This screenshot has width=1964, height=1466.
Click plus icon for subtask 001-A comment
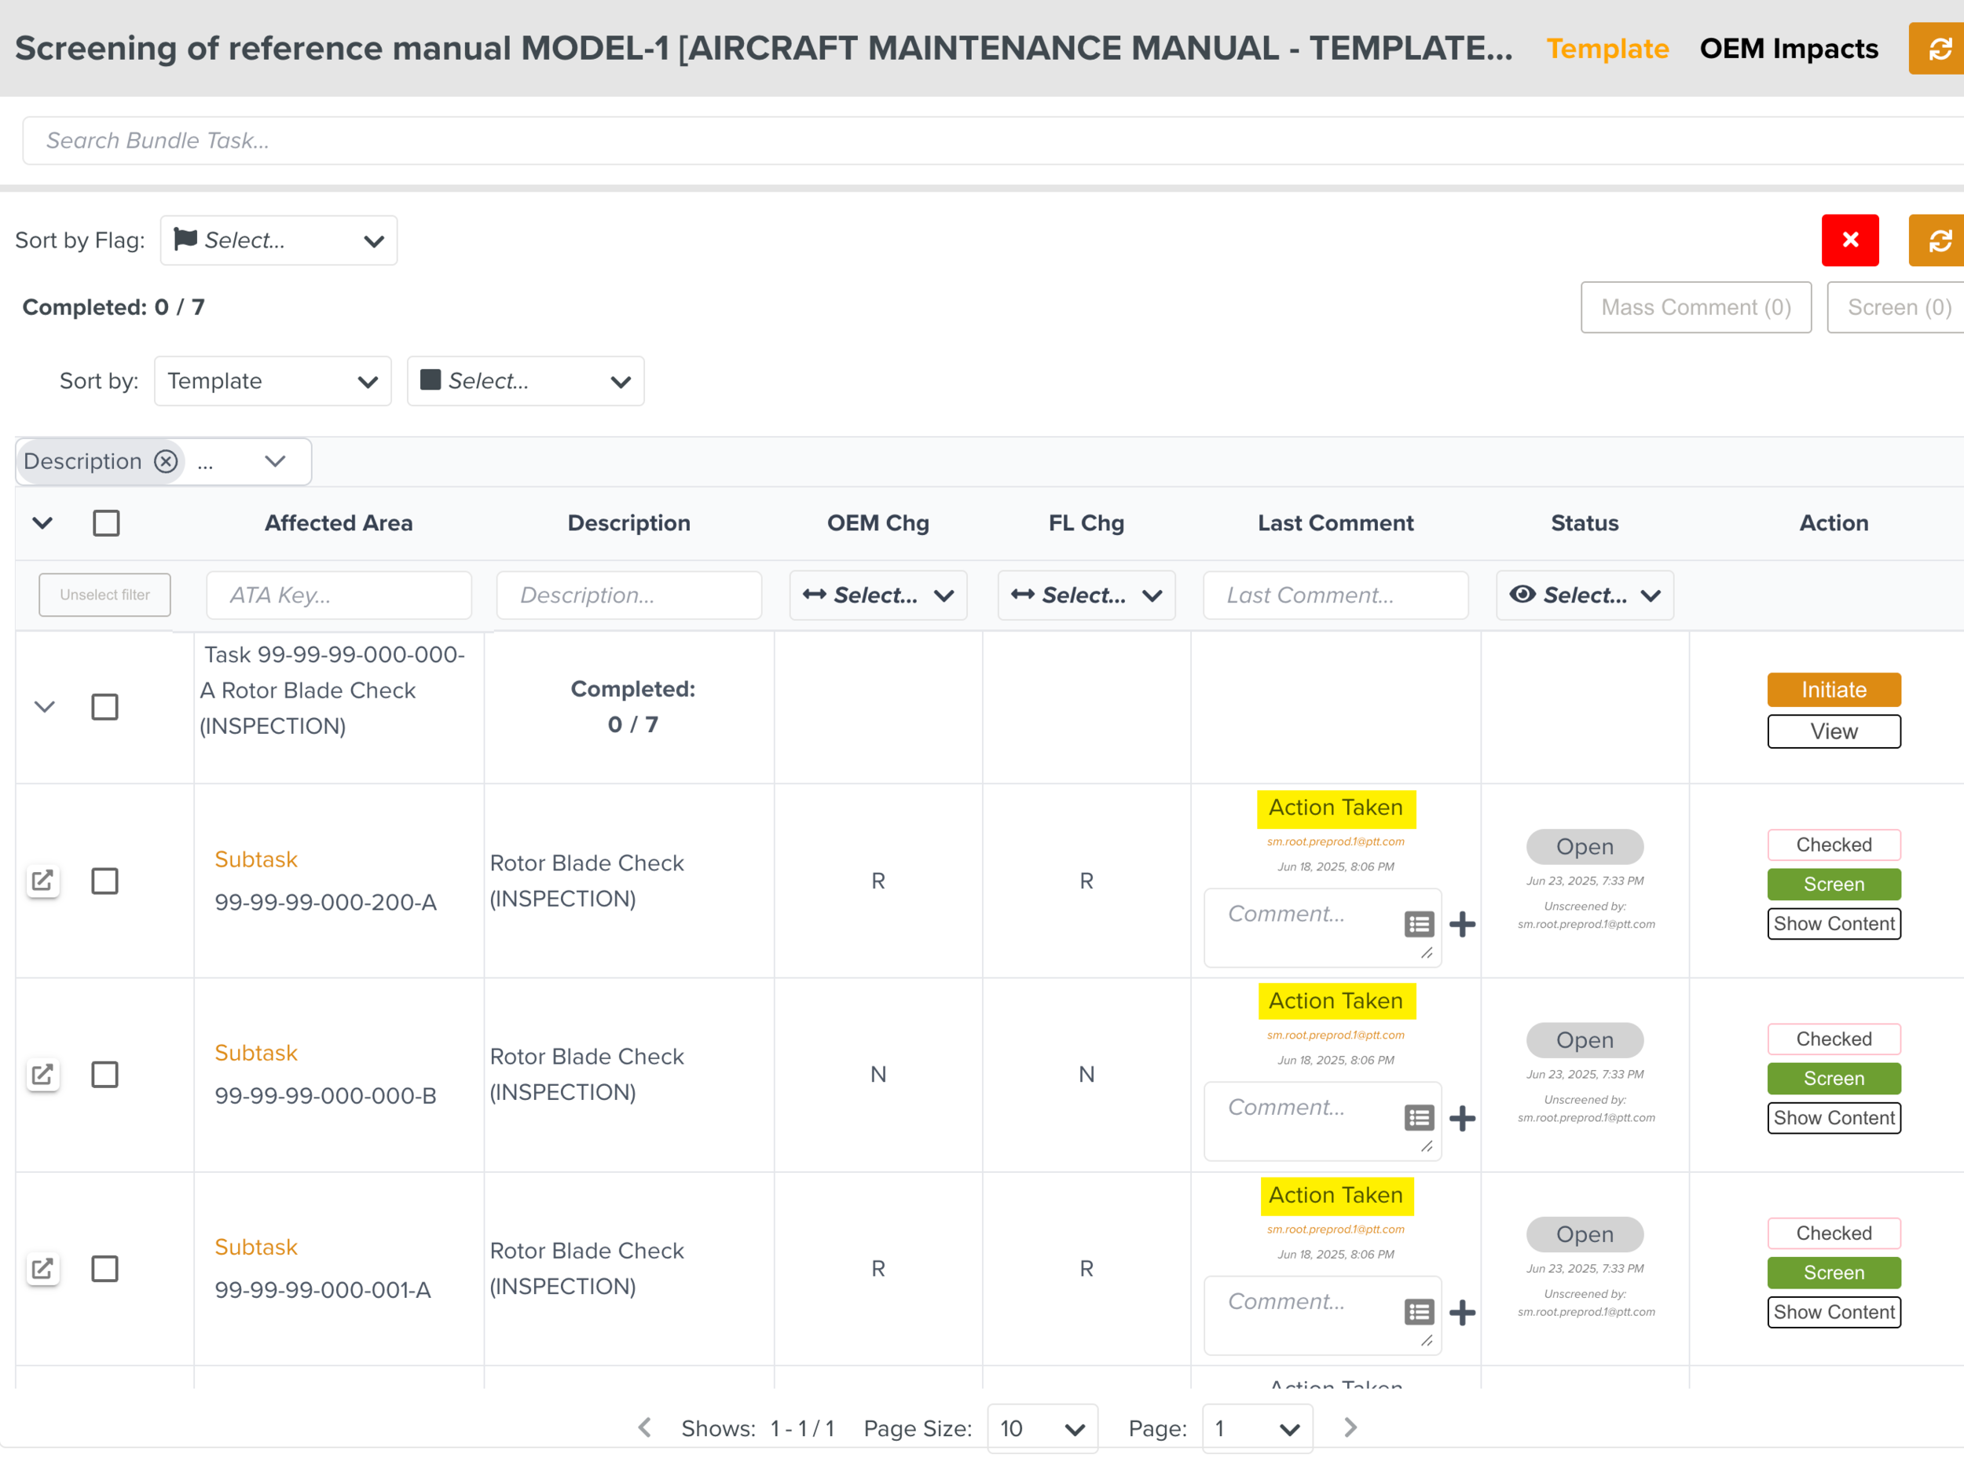pos(1462,1311)
